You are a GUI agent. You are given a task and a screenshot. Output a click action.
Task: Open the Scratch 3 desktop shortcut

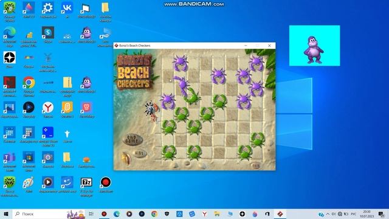[67, 107]
